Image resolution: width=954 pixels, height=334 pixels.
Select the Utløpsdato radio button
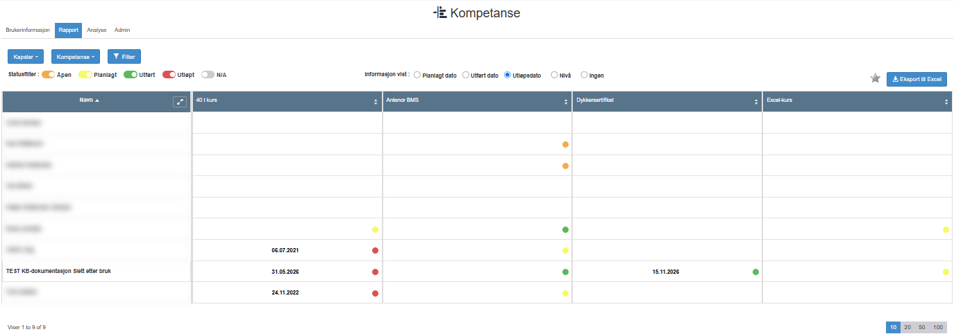(508, 75)
